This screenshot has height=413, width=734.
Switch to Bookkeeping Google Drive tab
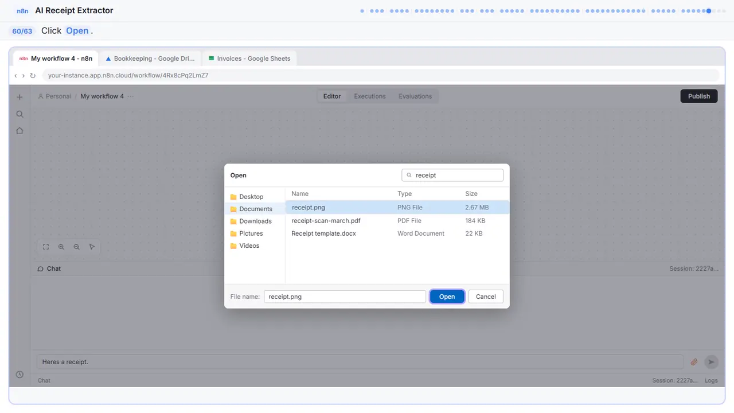150,59
